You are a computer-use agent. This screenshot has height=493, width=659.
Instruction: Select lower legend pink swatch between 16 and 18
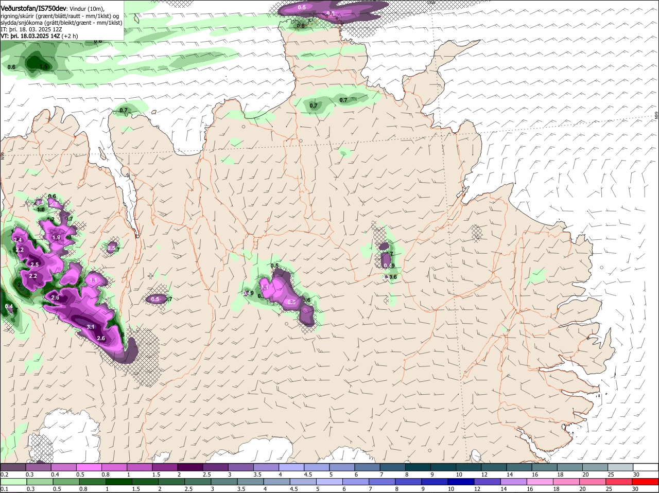point(541,482)
